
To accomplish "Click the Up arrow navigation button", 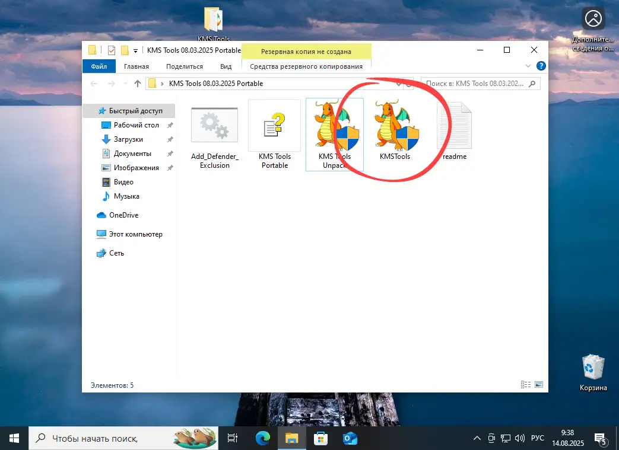I will click(x=138, y=84).
